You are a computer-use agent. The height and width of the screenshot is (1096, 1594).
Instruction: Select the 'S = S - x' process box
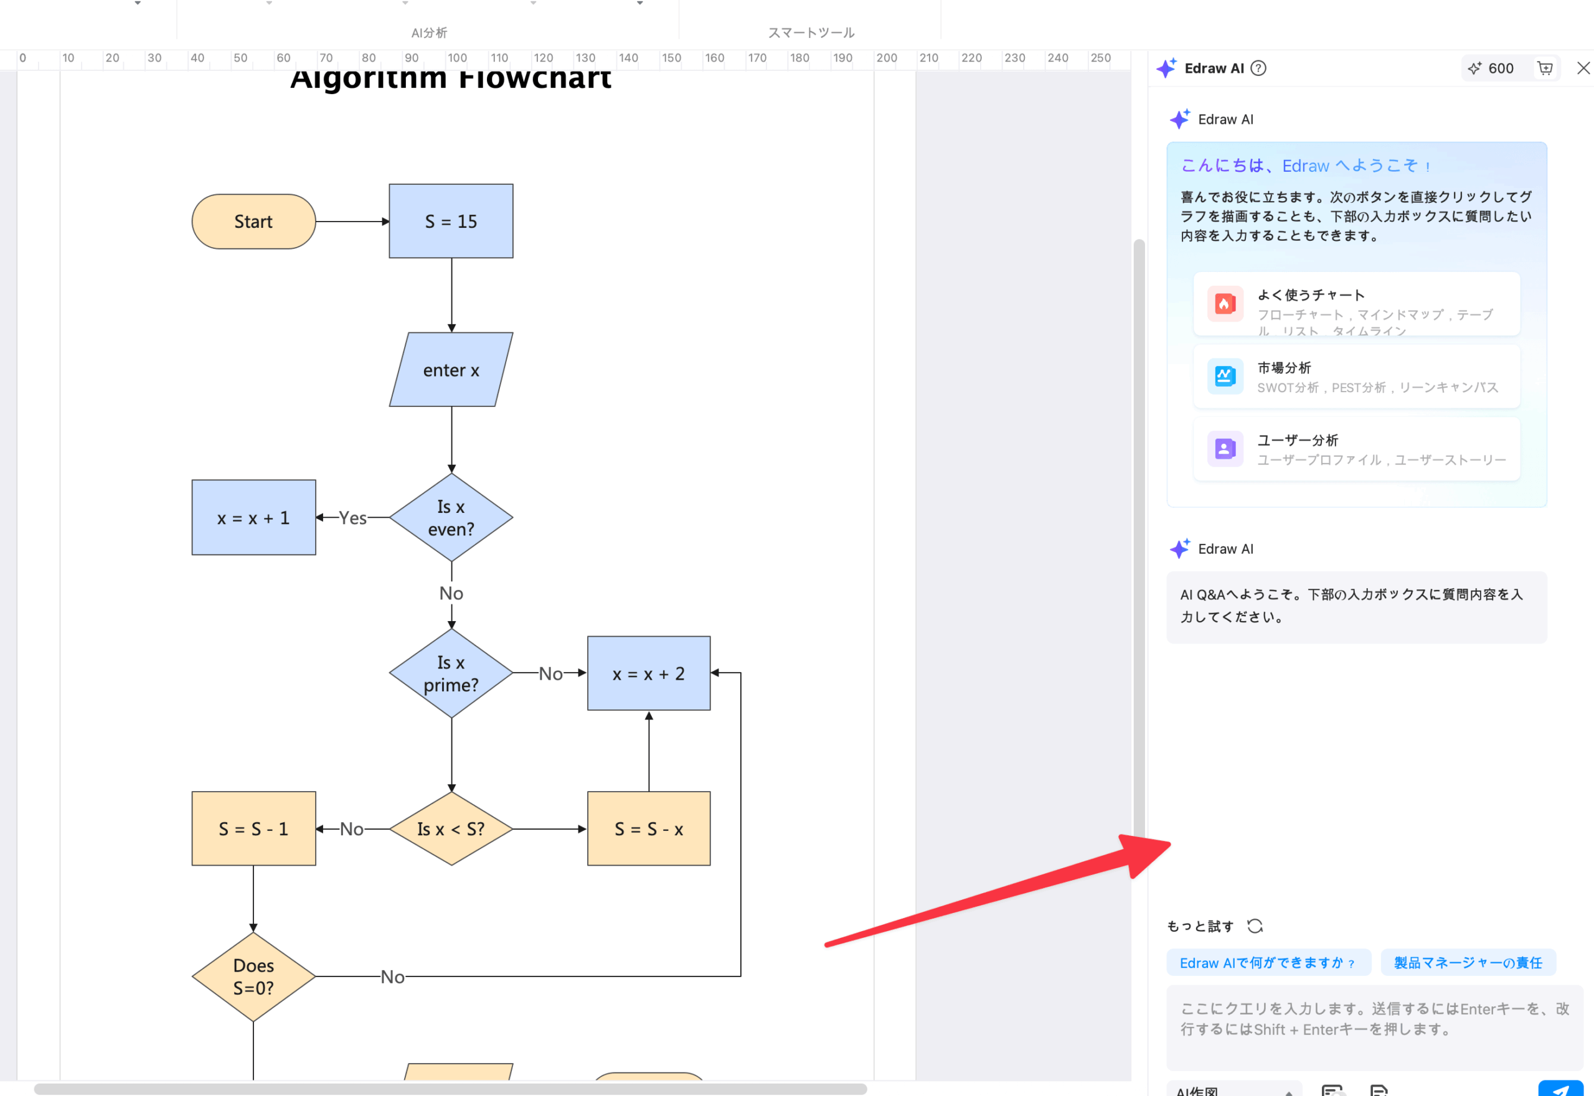pos(649,829)
